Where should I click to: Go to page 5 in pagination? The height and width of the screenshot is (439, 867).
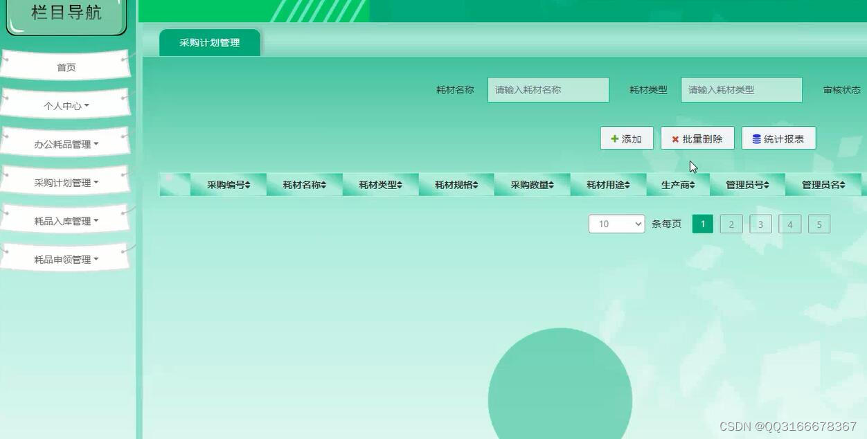click(x=819, y=224)
